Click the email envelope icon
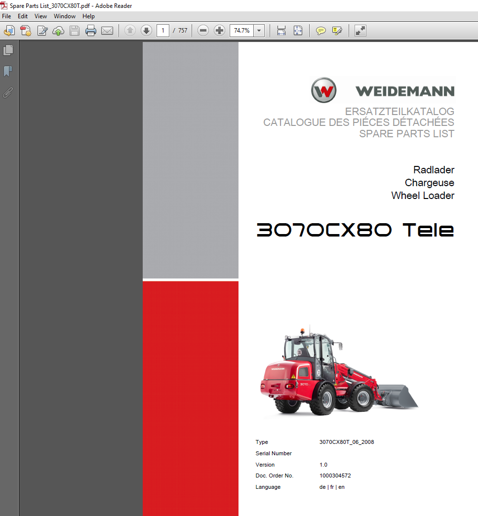The width and height of the screenshot is (478, 516). click(107, 31)
